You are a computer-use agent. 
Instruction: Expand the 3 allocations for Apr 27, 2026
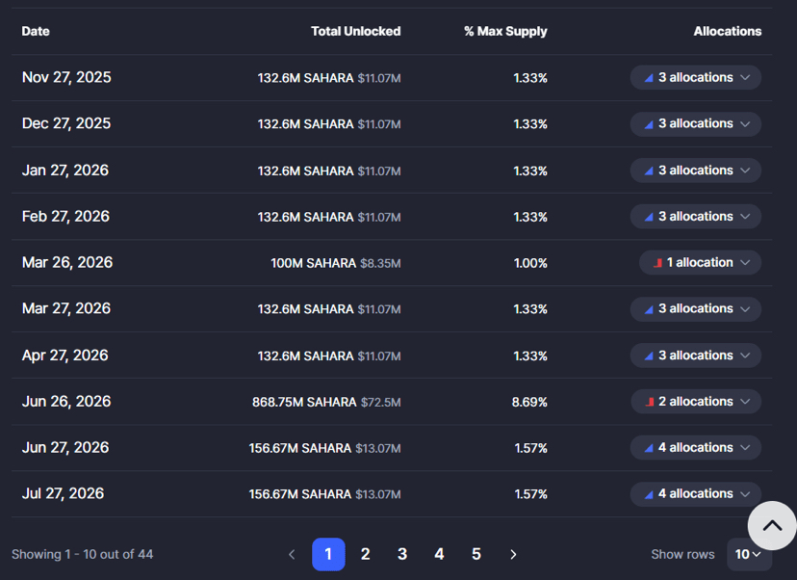tap(696, 356)
